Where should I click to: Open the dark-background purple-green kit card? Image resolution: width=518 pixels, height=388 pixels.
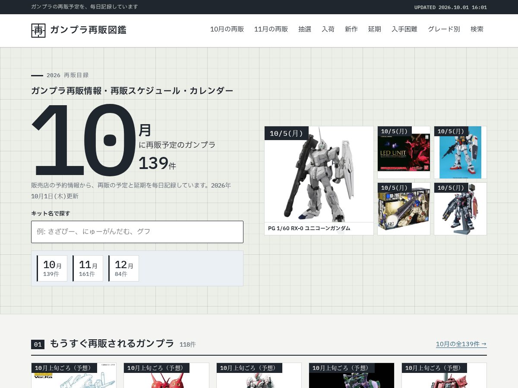point(351,375)
